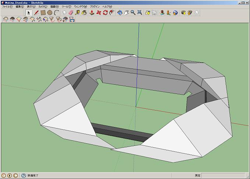This screenshot has height=179, width=250.
Task: Select the Paint Bucket tool
Action: click(x=84, y=13)
